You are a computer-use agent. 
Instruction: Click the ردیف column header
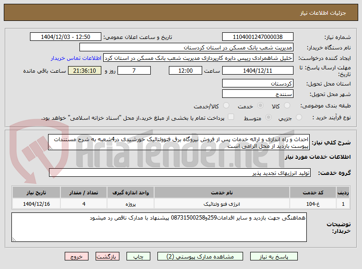343,192
